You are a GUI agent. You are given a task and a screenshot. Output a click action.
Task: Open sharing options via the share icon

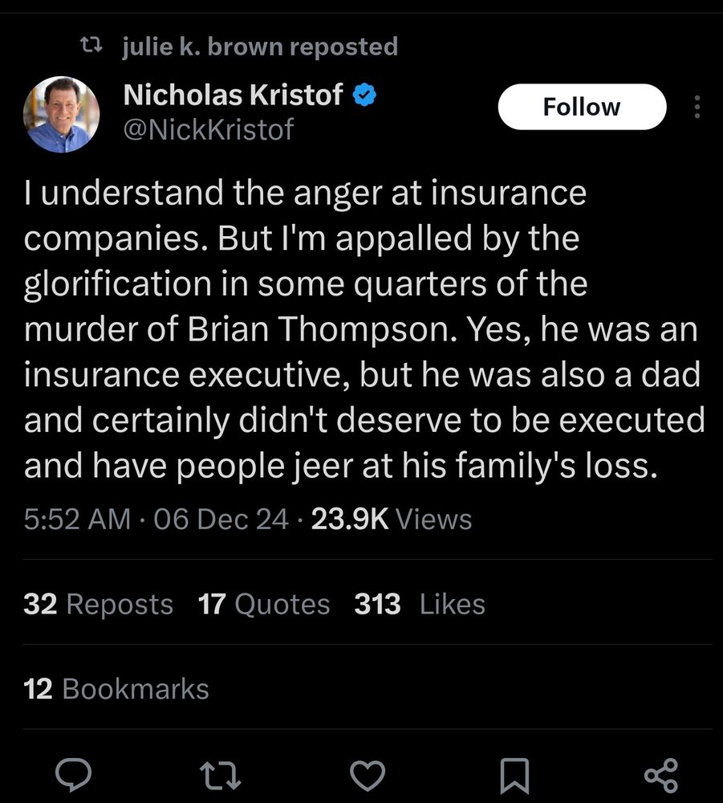click(660, 775)
